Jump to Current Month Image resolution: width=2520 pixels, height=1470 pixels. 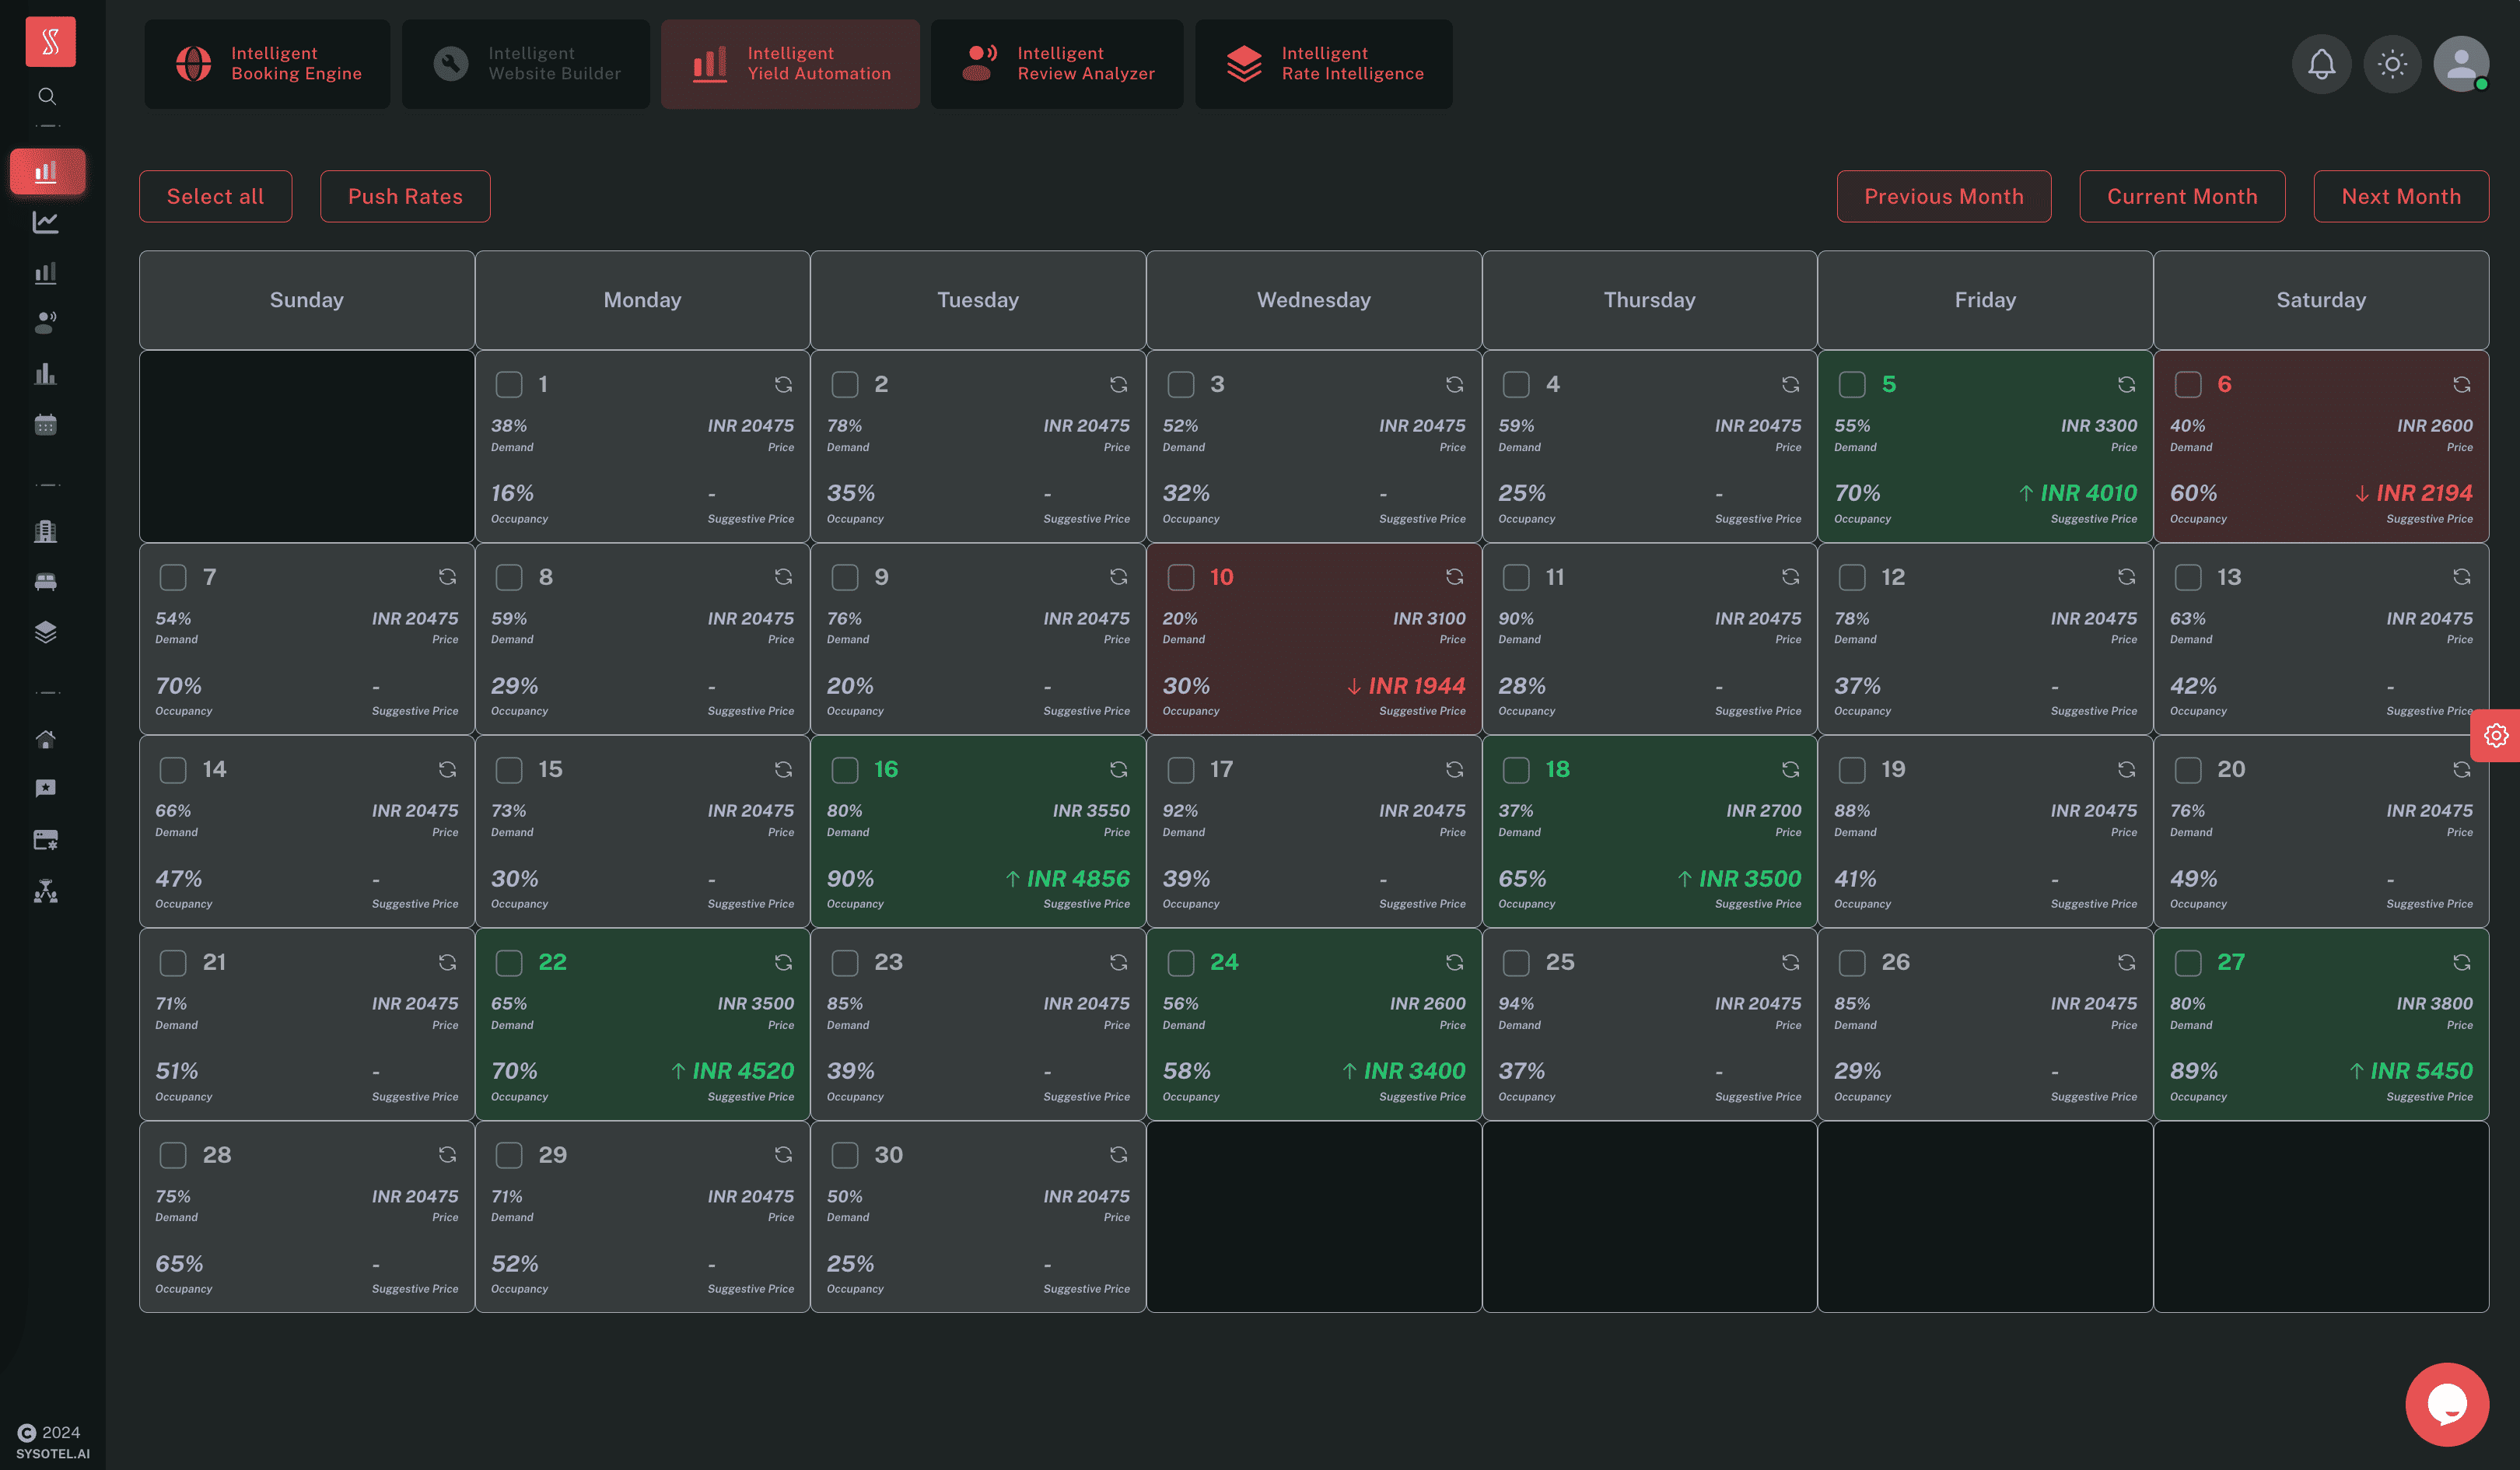2182,196
